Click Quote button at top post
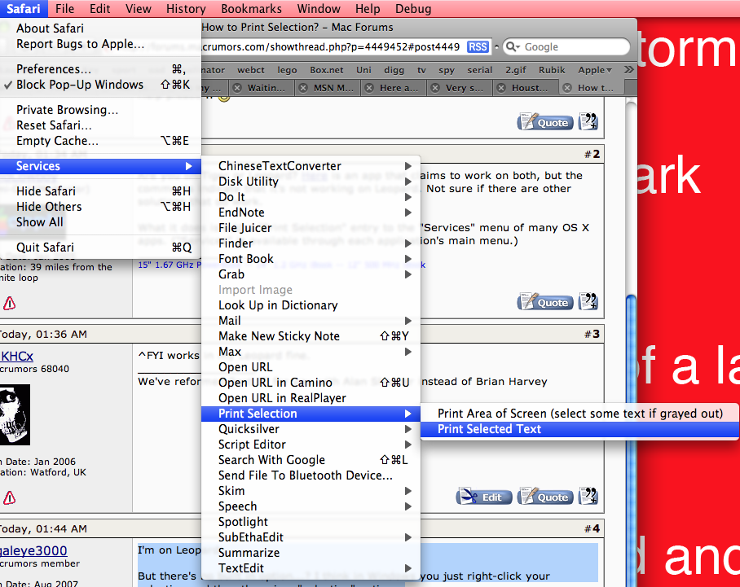This screenshot has height=587, width=740. [545, 122]
